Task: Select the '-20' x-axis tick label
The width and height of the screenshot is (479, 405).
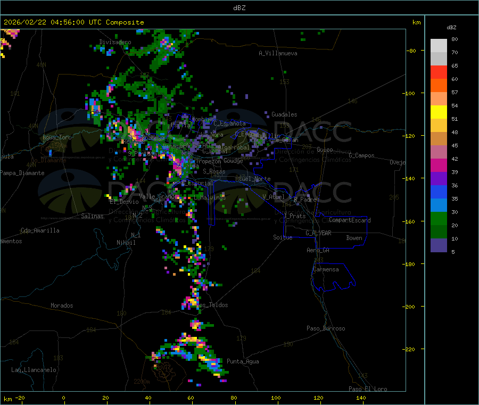Action: pos(20,398)
